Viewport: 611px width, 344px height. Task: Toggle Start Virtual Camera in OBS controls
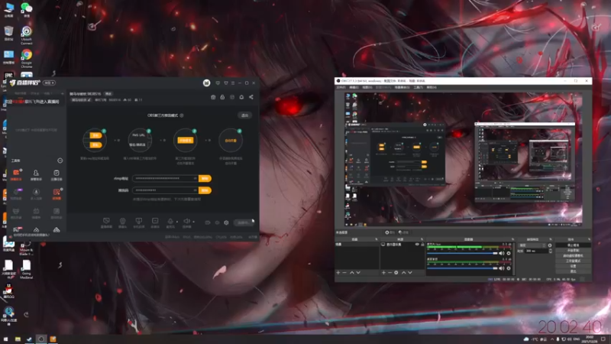tap(573, 255)
